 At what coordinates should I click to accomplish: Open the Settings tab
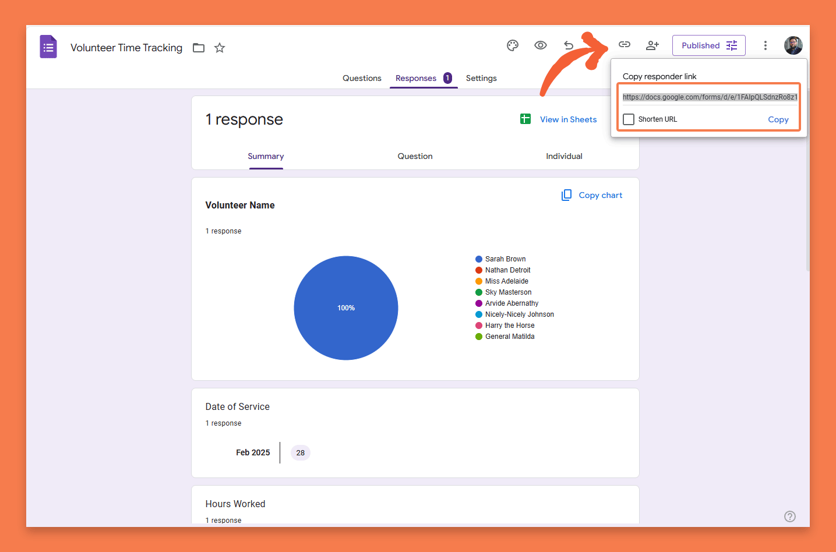tap(481, 78)
